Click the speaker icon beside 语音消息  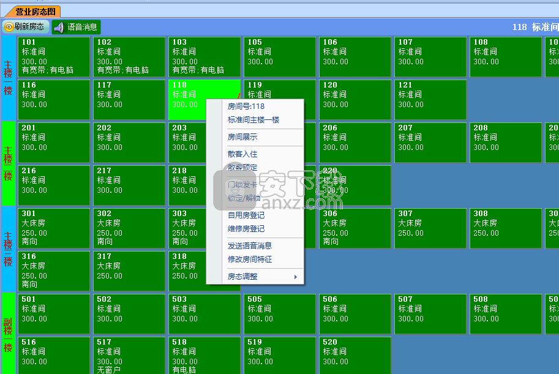[59, 27]
